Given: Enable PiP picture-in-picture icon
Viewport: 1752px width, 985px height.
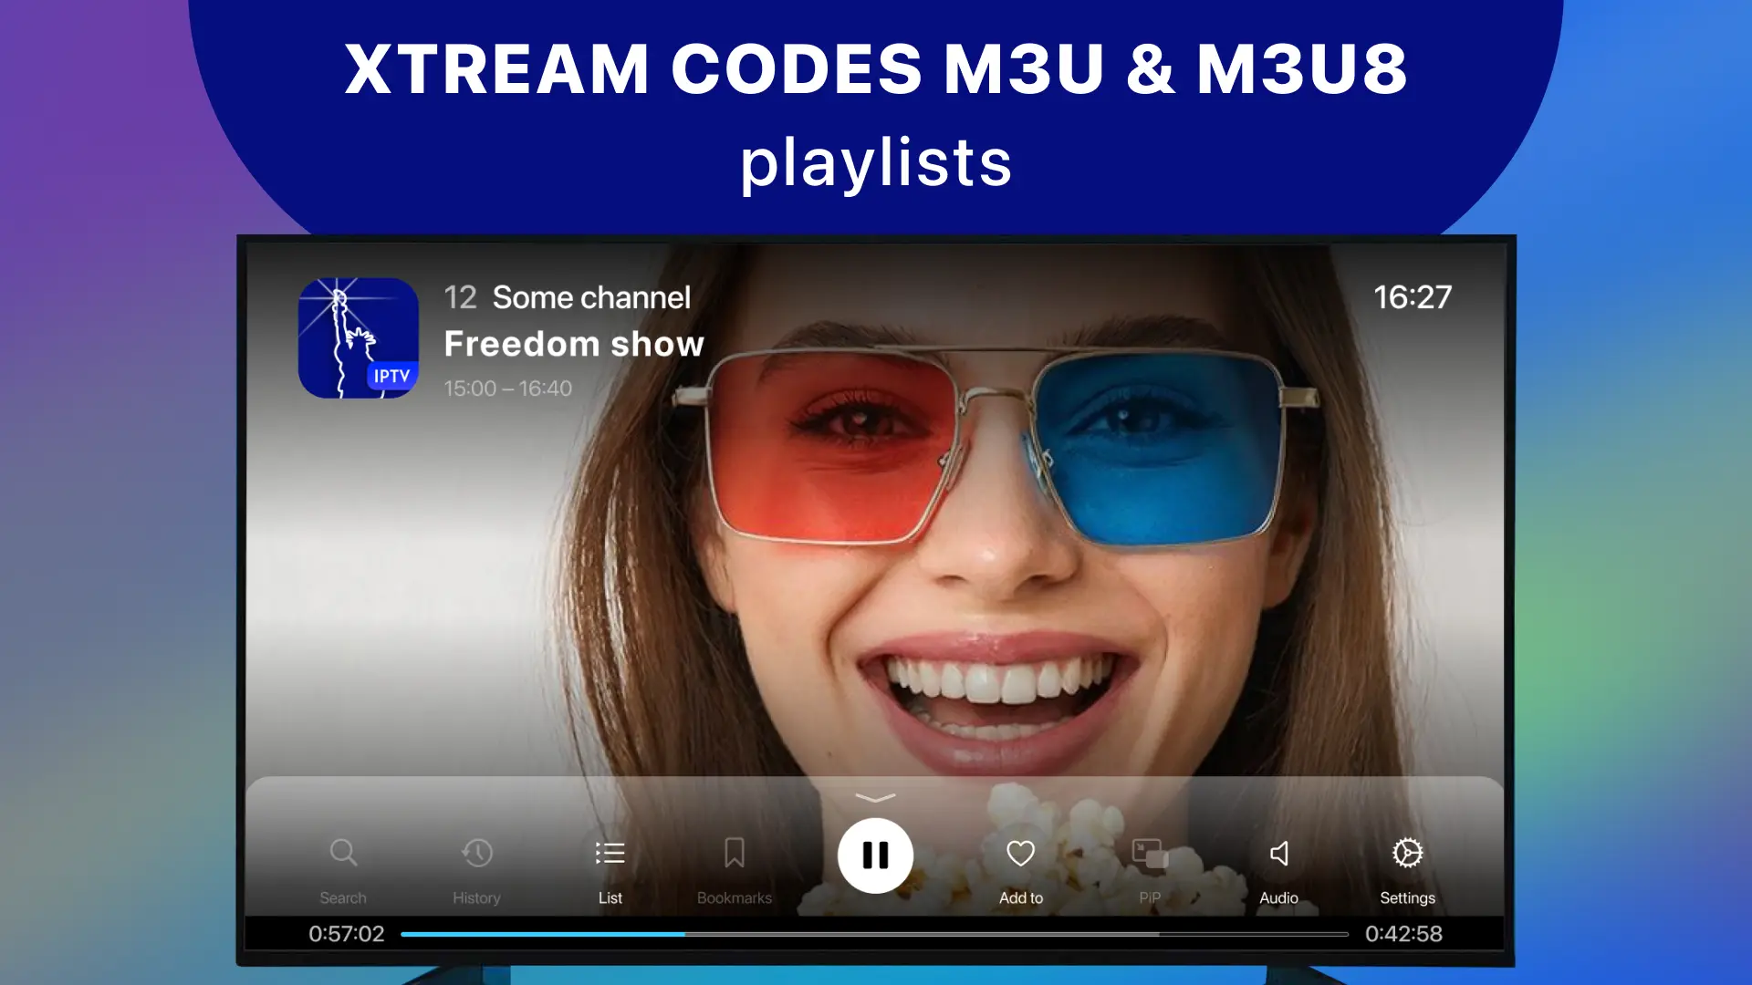Looking at the screenshot, I should (x=1150, y=853).
